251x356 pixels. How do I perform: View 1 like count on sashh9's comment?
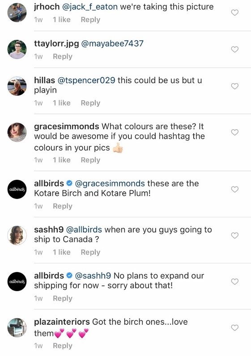pyautogui.click(x=62, y=252)
